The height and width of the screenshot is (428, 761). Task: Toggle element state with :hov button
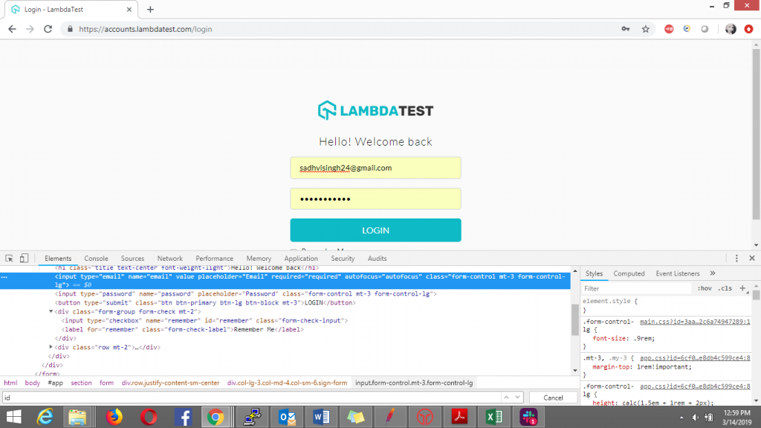(x=705, y=288)
